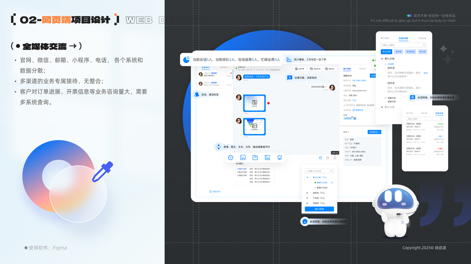Click 清空代办 at bottom of conversation list

coord(215,191)
